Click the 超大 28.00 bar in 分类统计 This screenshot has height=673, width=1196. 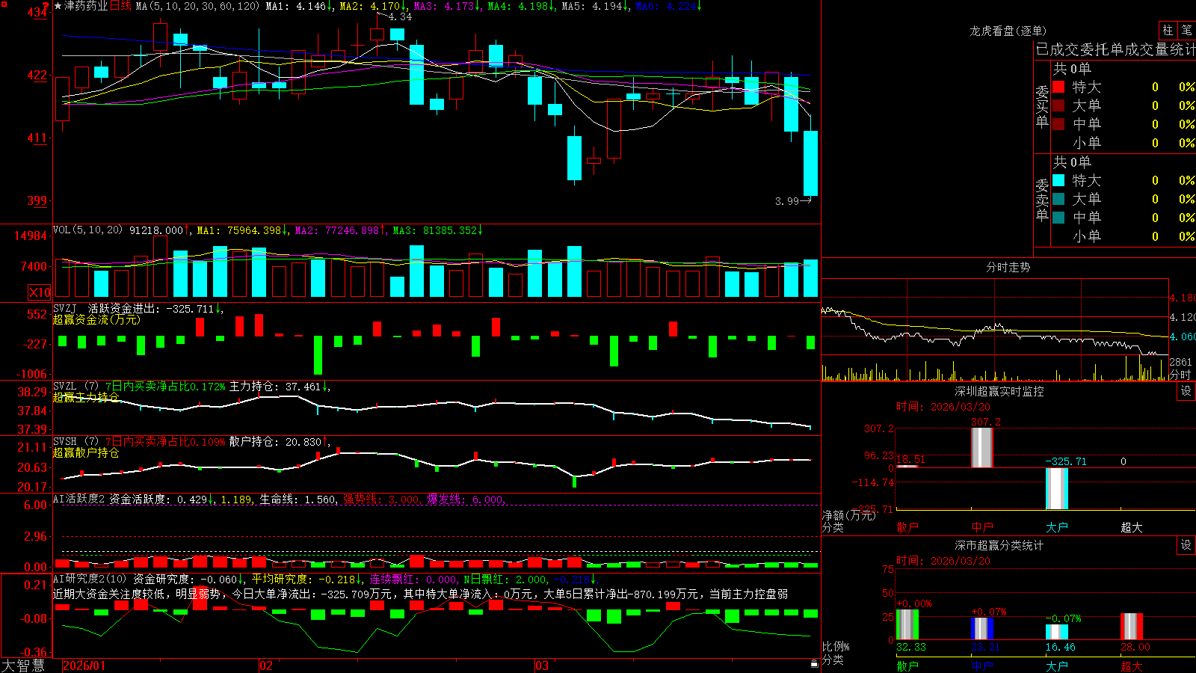pos(1132,627)
